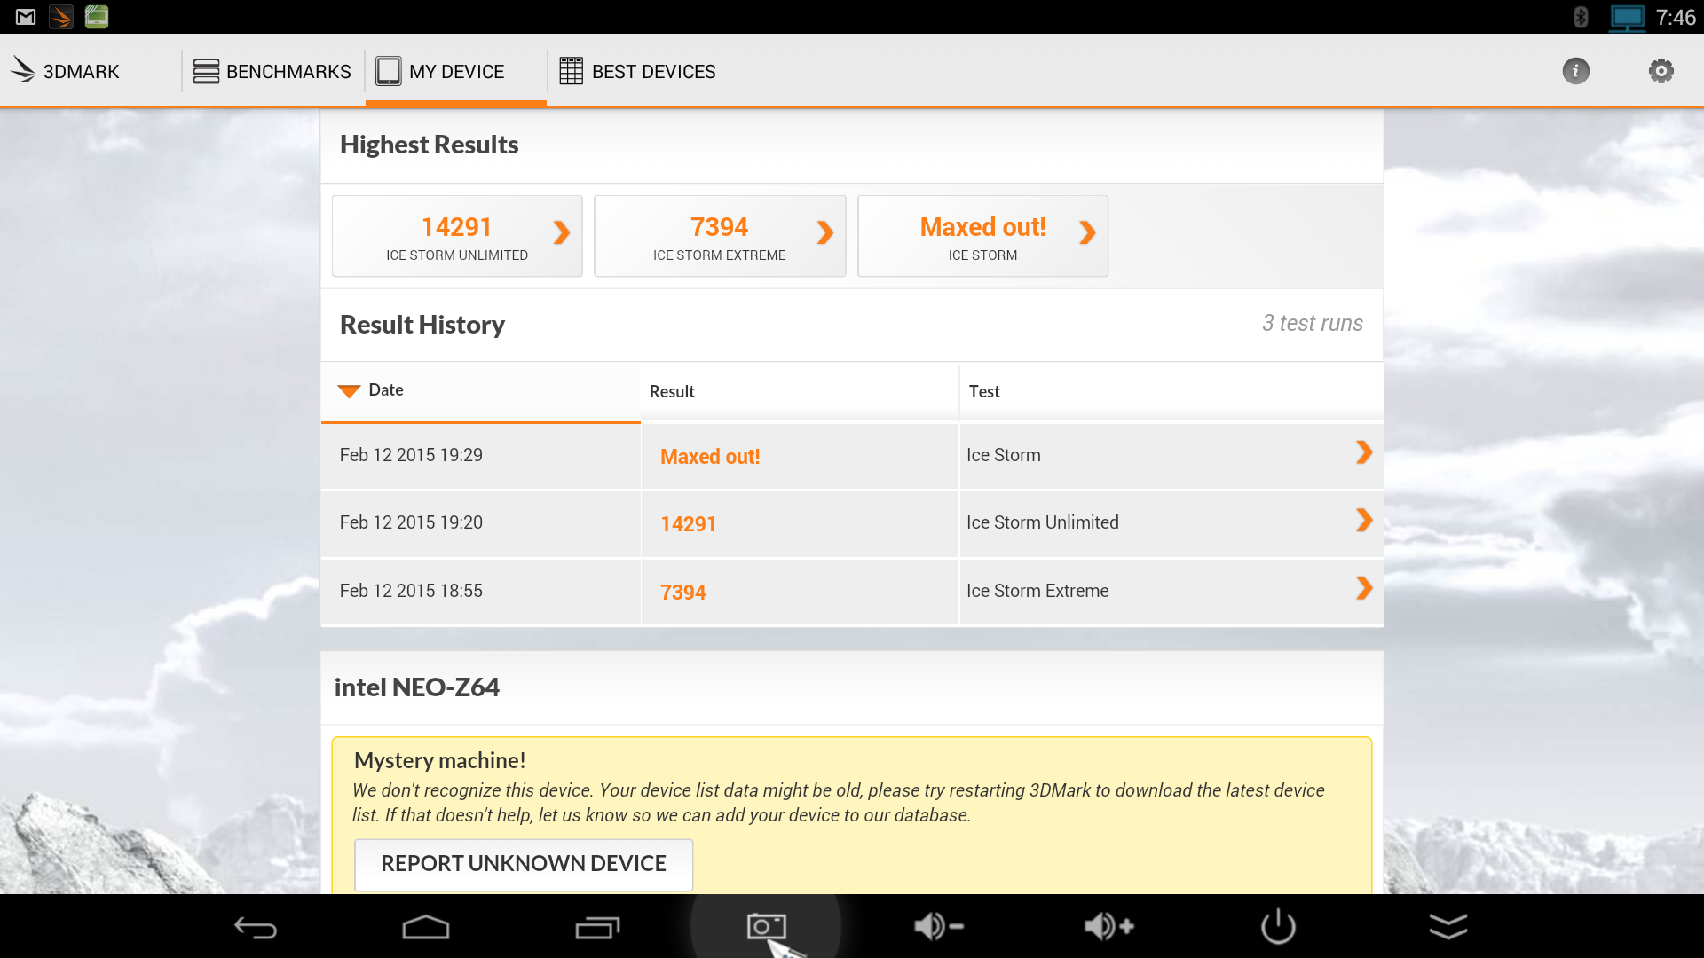Viewport: 1704px width, 958px height.
Task: Click the Test column header
Action: click(x=1171, y=391)
